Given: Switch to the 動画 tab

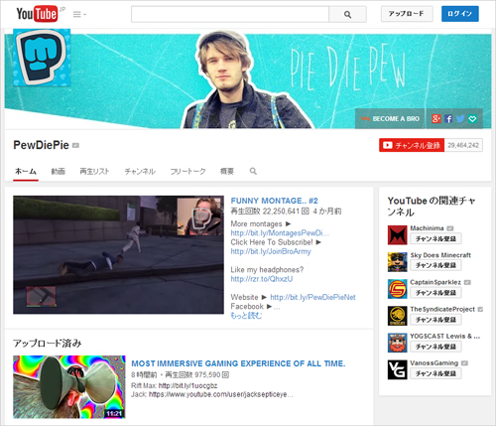Looking at the screenshot, I should click(59, 171).
